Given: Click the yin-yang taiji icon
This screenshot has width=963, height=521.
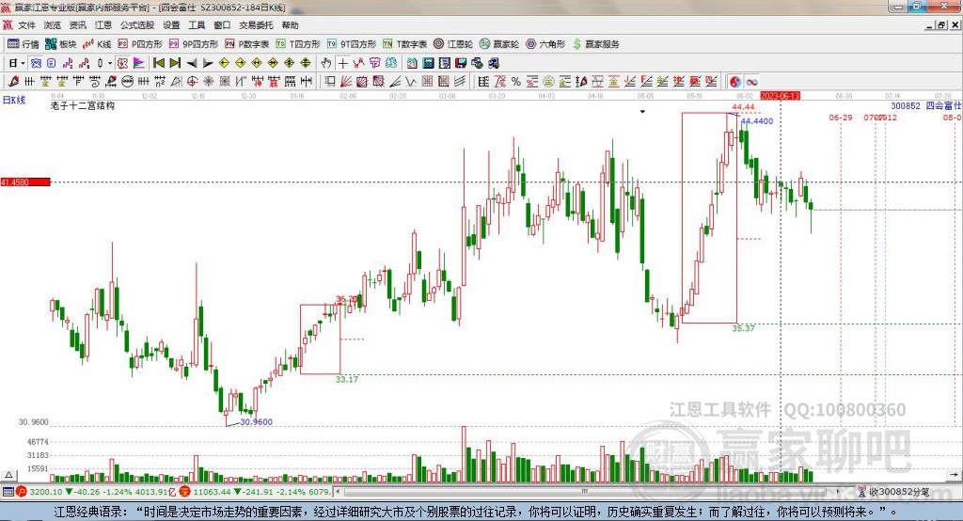Looking at the screenshot, I should 735,82.
